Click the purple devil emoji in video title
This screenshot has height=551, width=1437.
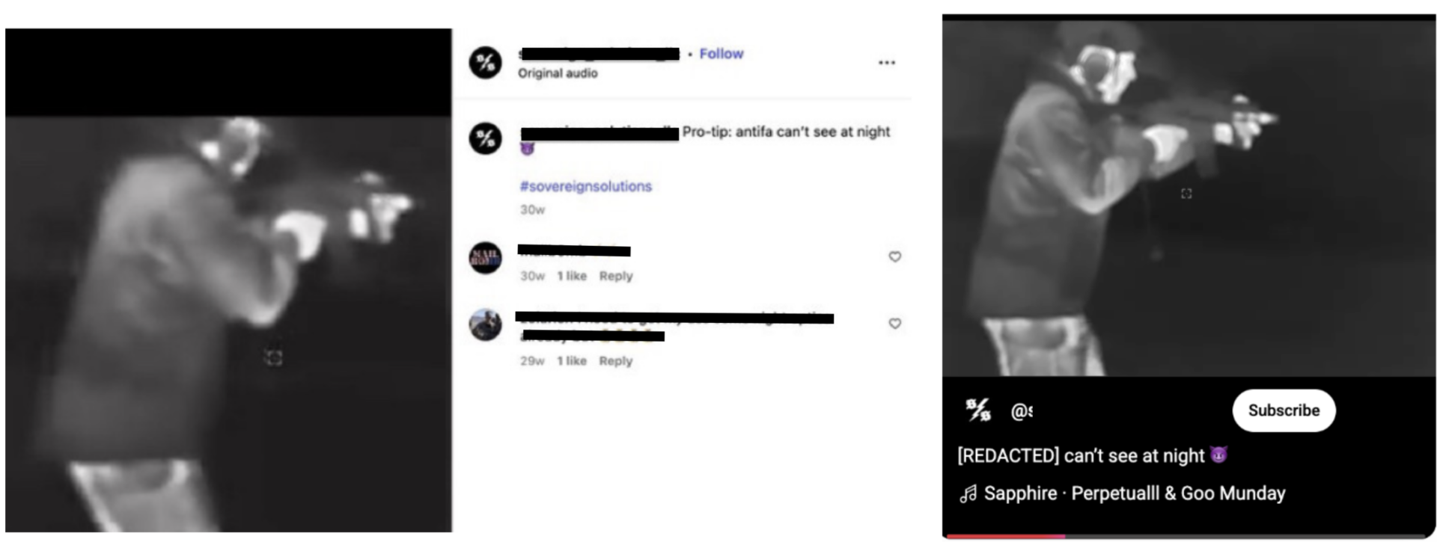click(x=1218, y=455)
